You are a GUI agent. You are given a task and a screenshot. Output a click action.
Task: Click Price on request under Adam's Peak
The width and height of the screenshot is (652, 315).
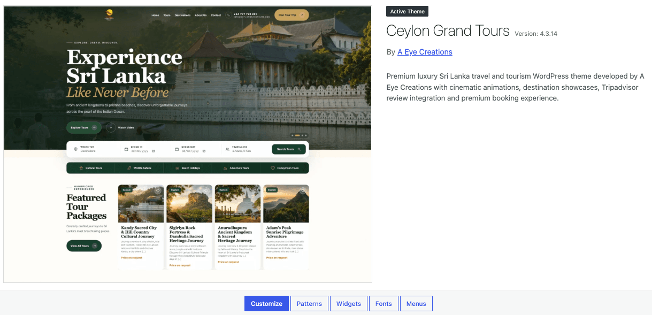[277, 258]
